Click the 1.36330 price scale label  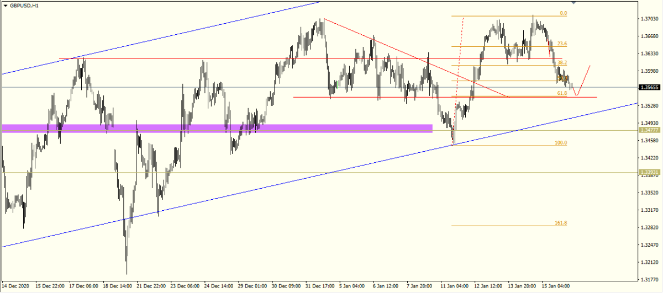[x=650, y=54]
